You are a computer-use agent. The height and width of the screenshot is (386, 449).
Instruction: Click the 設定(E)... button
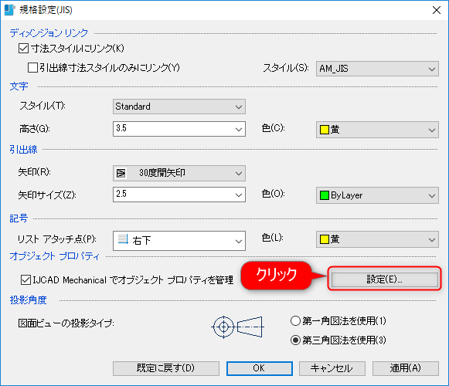pos(385,279)
